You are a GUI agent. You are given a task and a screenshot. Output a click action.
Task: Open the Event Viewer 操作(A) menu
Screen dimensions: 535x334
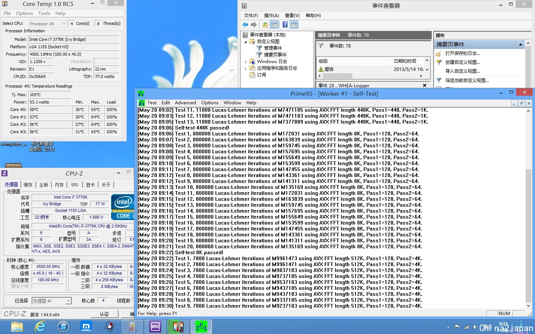(271, 16)
